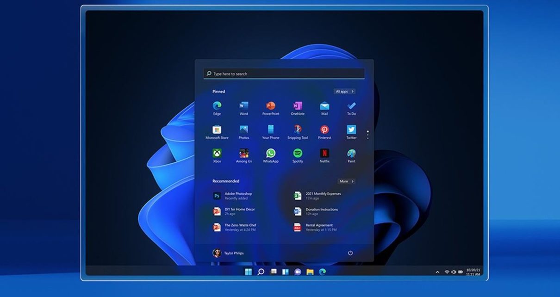Screen dimensions: 560x297
Task: Open File Explorer from the taskbar
Action: pos(310,272)
